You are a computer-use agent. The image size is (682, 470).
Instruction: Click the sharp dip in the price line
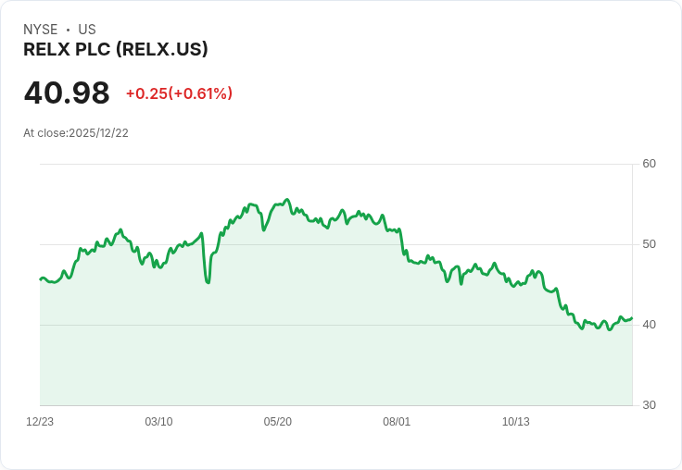pos(208,281)
